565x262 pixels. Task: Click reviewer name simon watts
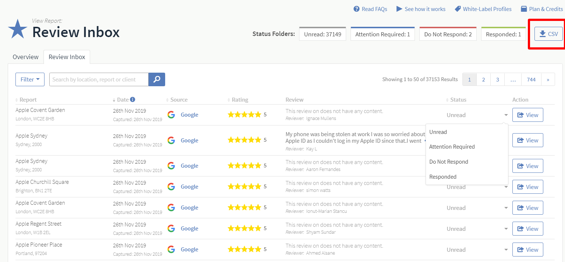[x=318, y=190]
